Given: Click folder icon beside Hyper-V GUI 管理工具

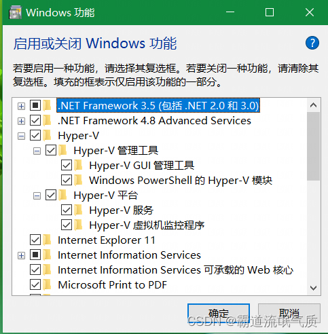Looking at the screenshot, I should pyautogui.click(x=79, y=165).
